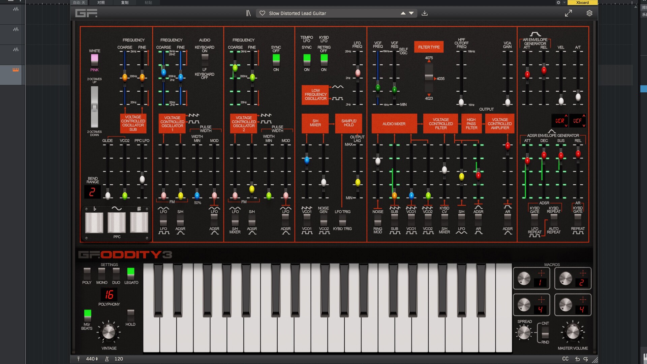Flip the LFO TRIG / KYBD TRIG switch
The height and width of the screenshot is (364, 647).
342,221
